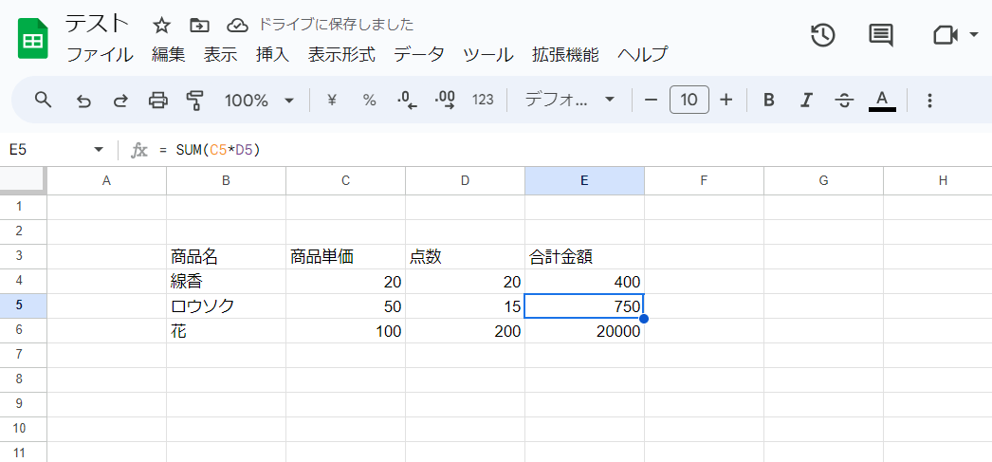The width and height of the screenshot is (992, 462).
Task: Open the comments speech bubble icon
Action: point(881,35)
